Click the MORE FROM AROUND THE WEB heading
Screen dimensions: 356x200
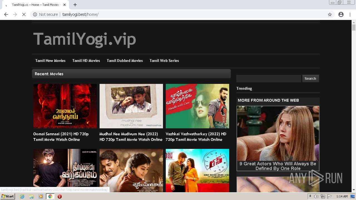pos(268,100)
